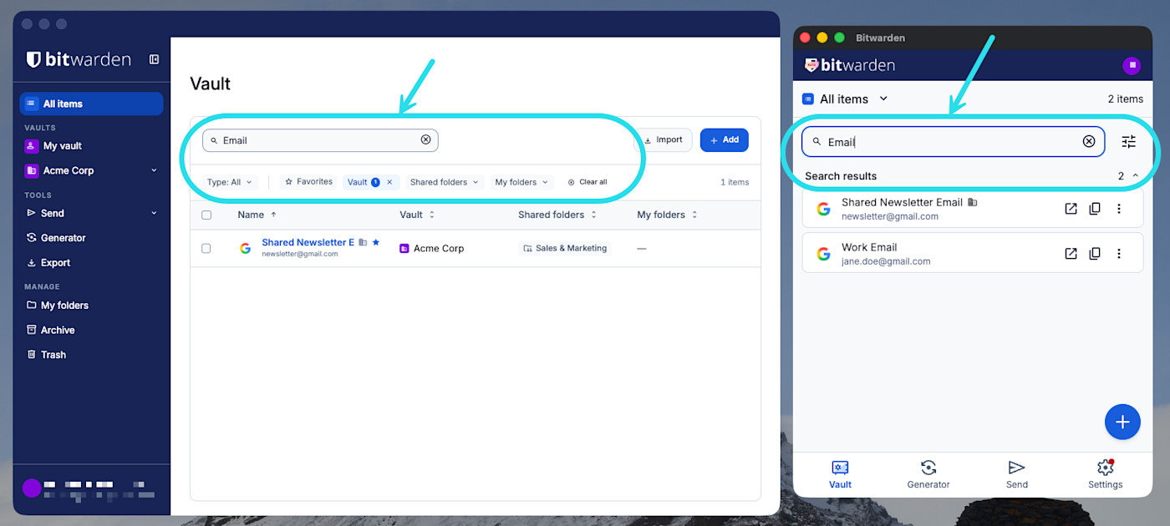Image resolution: width=1170 pixels, height=526 pixels.
Task: Sort by the Shared folders column header
Action: 557,215
